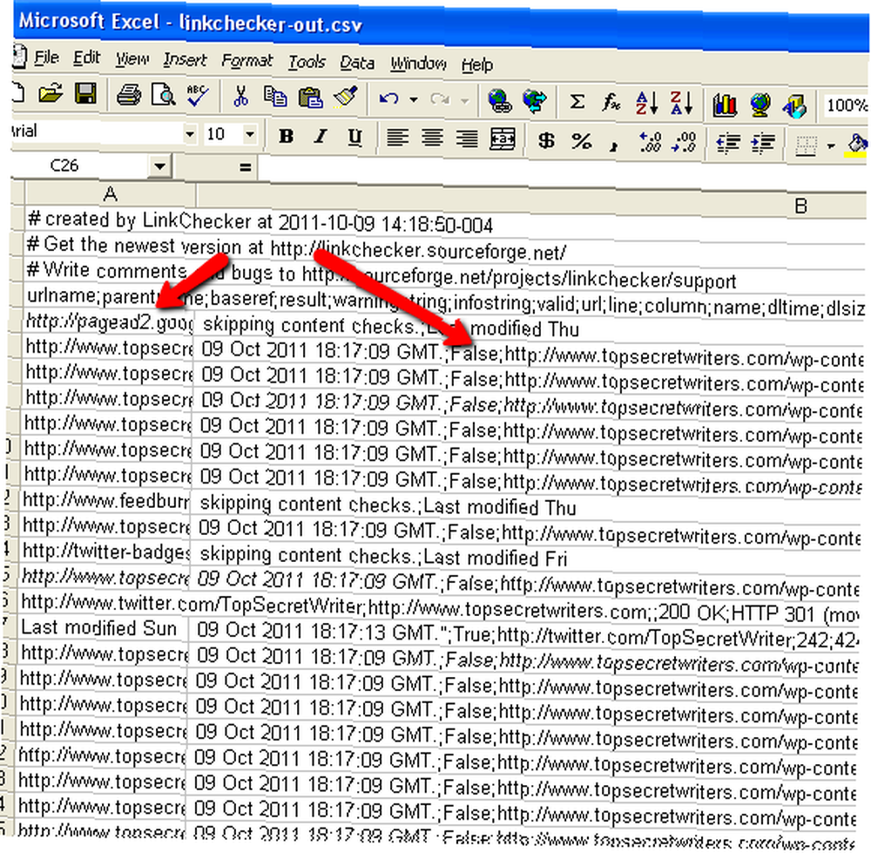Viewport: 871px width, 853px height.
Task: Increase the cell indent
Action: [763, 144]
